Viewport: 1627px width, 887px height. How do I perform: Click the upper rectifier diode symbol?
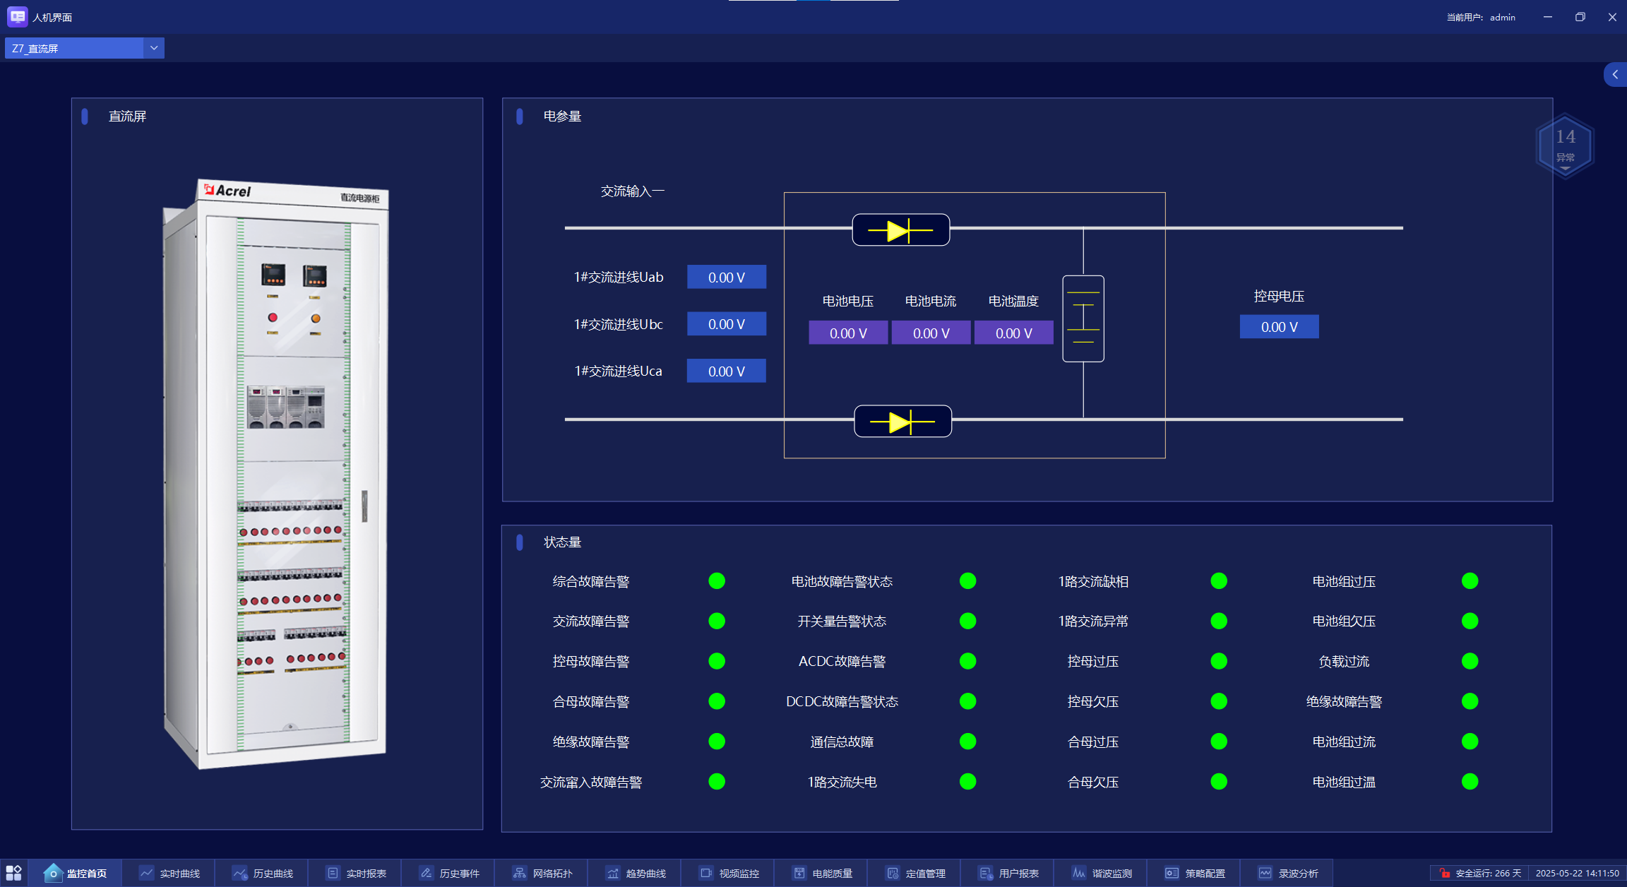(x=900, y=230)
